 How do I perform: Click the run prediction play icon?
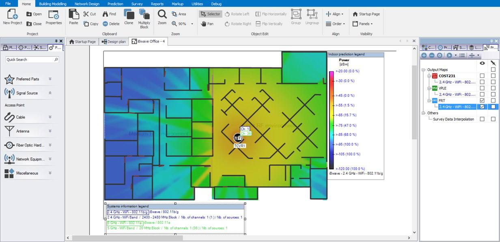tap(449, 56)
